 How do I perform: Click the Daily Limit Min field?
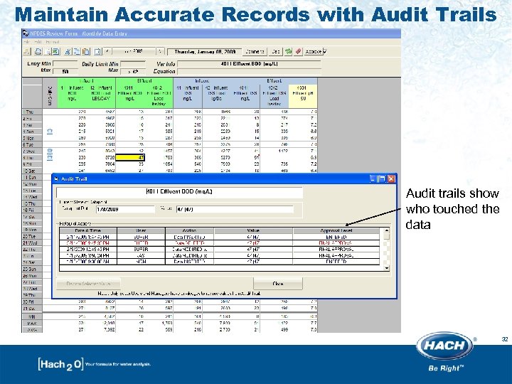(133, 64)
